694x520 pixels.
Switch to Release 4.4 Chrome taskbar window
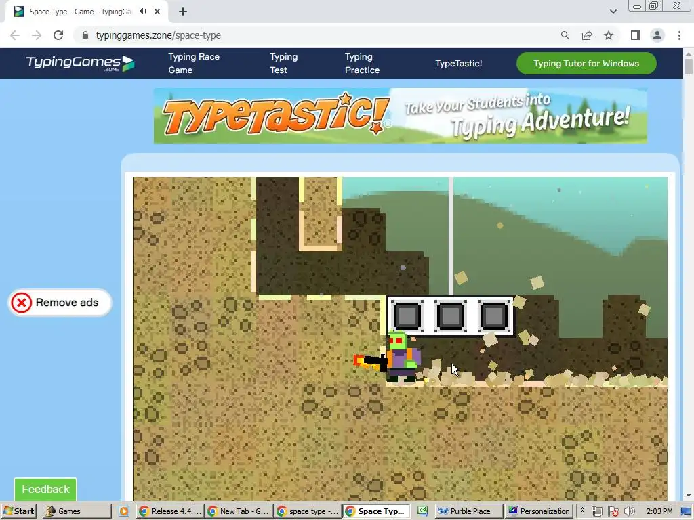170,511
